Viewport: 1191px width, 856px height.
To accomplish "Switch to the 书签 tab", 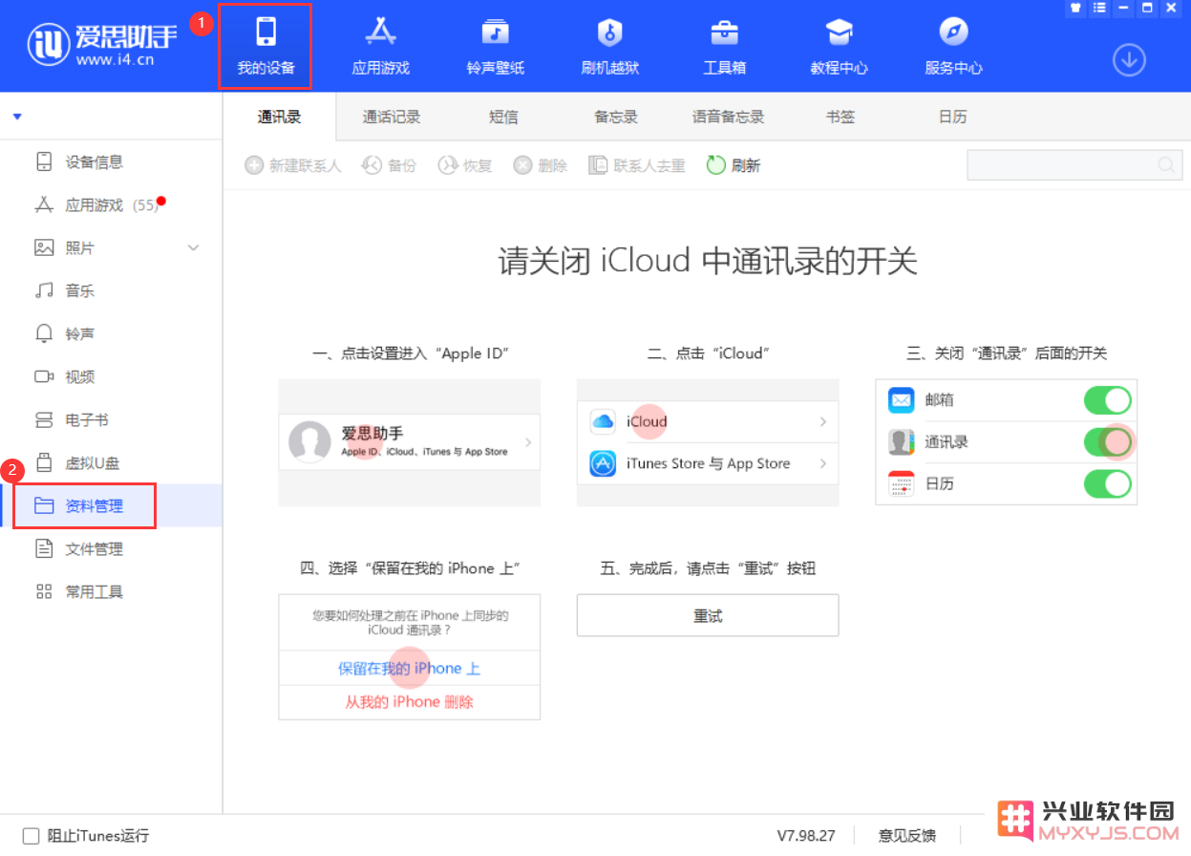I will (840, 118).
